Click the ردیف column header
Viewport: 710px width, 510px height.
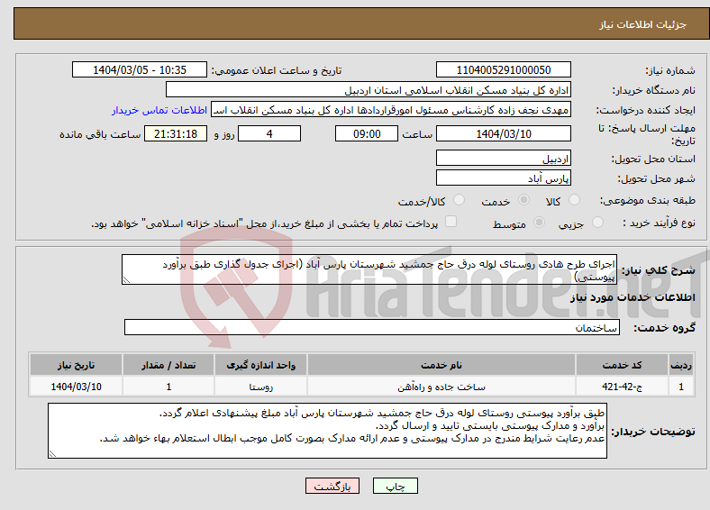[681, 365]
